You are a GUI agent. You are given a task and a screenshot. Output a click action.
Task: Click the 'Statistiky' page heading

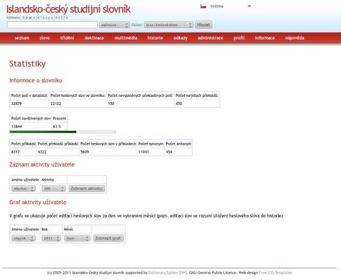point(27,64)
